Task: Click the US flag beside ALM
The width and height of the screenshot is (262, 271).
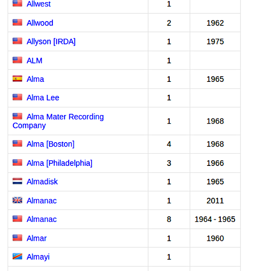Action: [x=17, y=60]
